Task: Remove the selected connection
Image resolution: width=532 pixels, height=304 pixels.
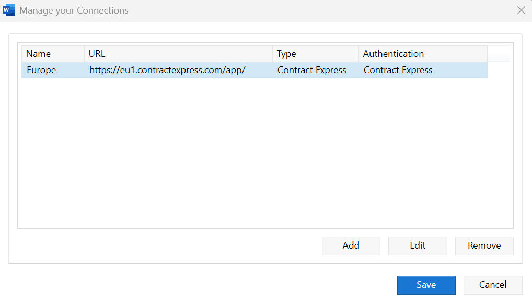Action: click(x=484, y=245)
